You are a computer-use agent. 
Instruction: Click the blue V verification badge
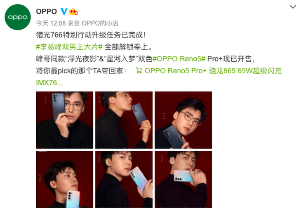point(64,12)
